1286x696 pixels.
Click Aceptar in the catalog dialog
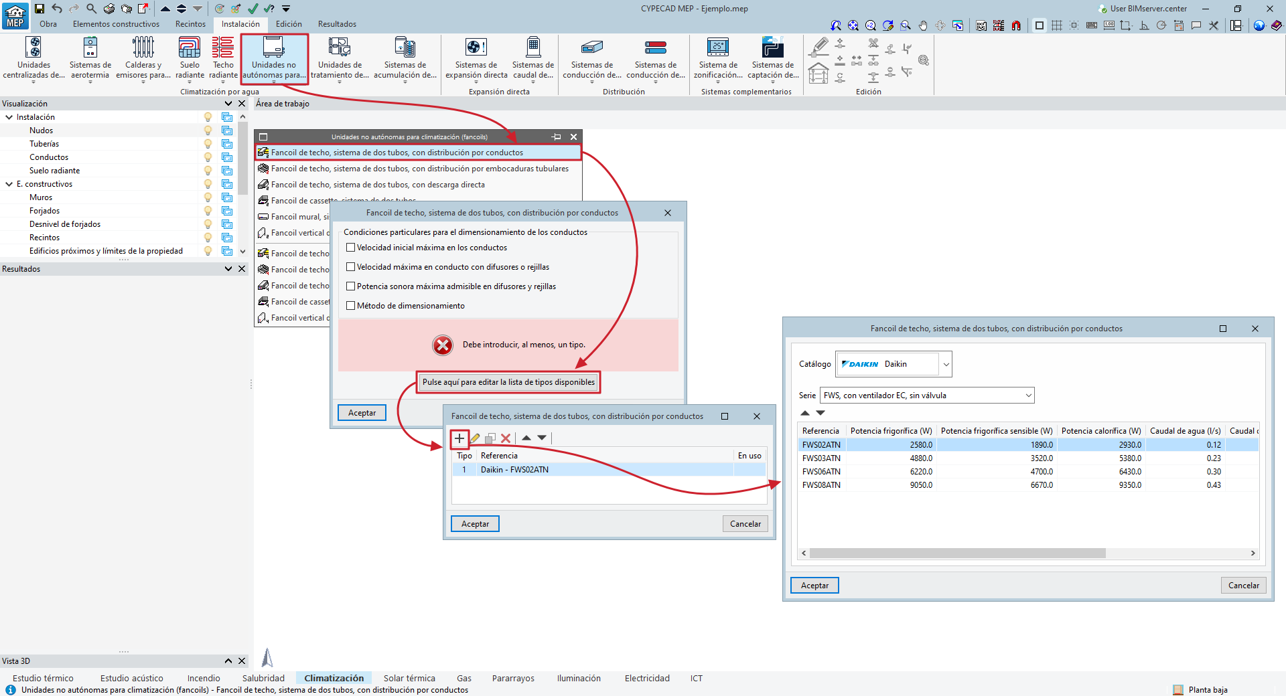[814, 586]
